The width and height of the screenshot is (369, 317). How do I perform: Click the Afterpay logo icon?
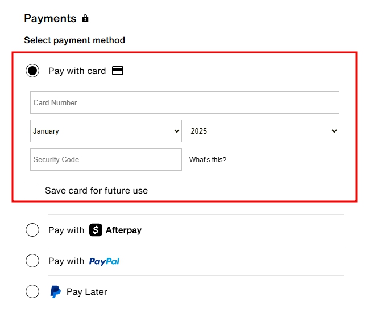tap(96, 230)
